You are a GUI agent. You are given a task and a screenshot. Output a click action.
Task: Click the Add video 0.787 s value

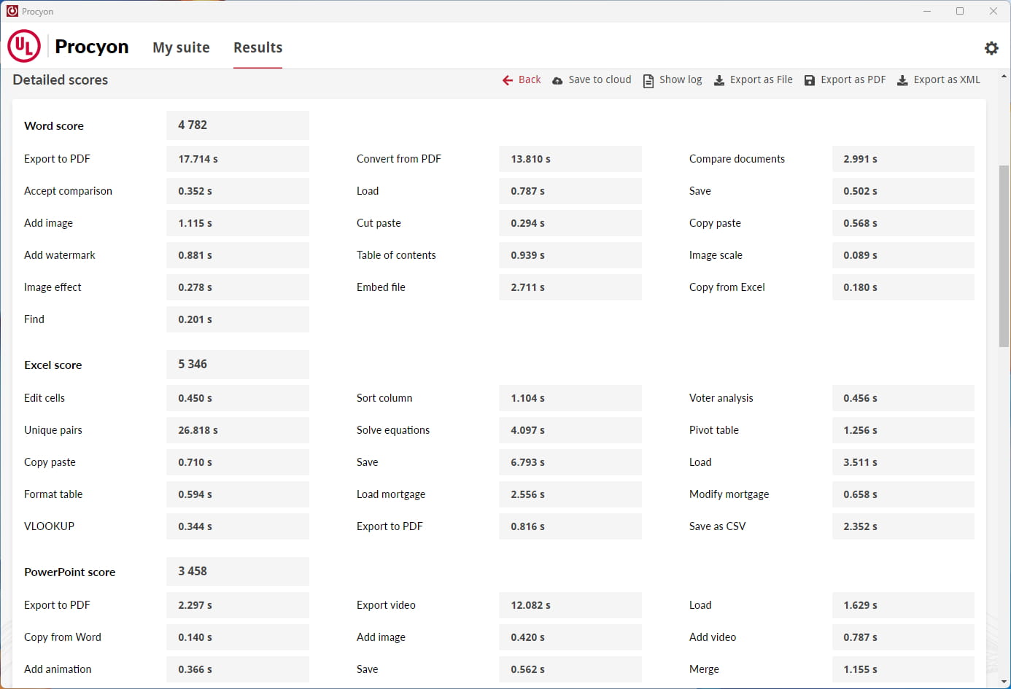(x=903, y=637)
